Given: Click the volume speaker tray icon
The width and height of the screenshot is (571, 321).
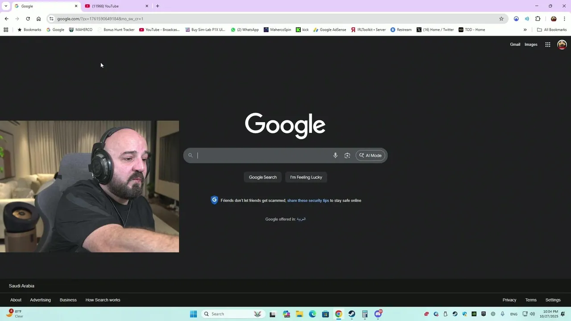Looking at the screenshot, I should coord(532,314).
